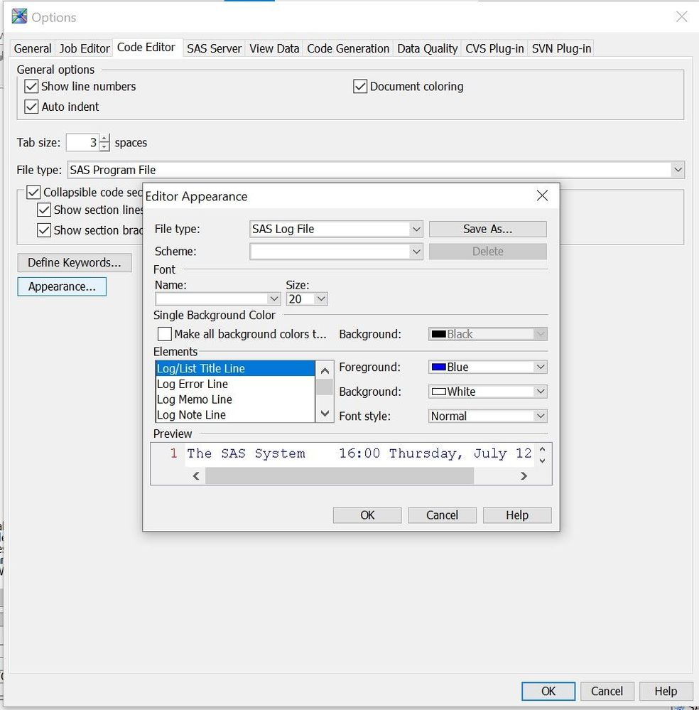Click Help in the Options window
699x710 pixels.
coord(666,691)
